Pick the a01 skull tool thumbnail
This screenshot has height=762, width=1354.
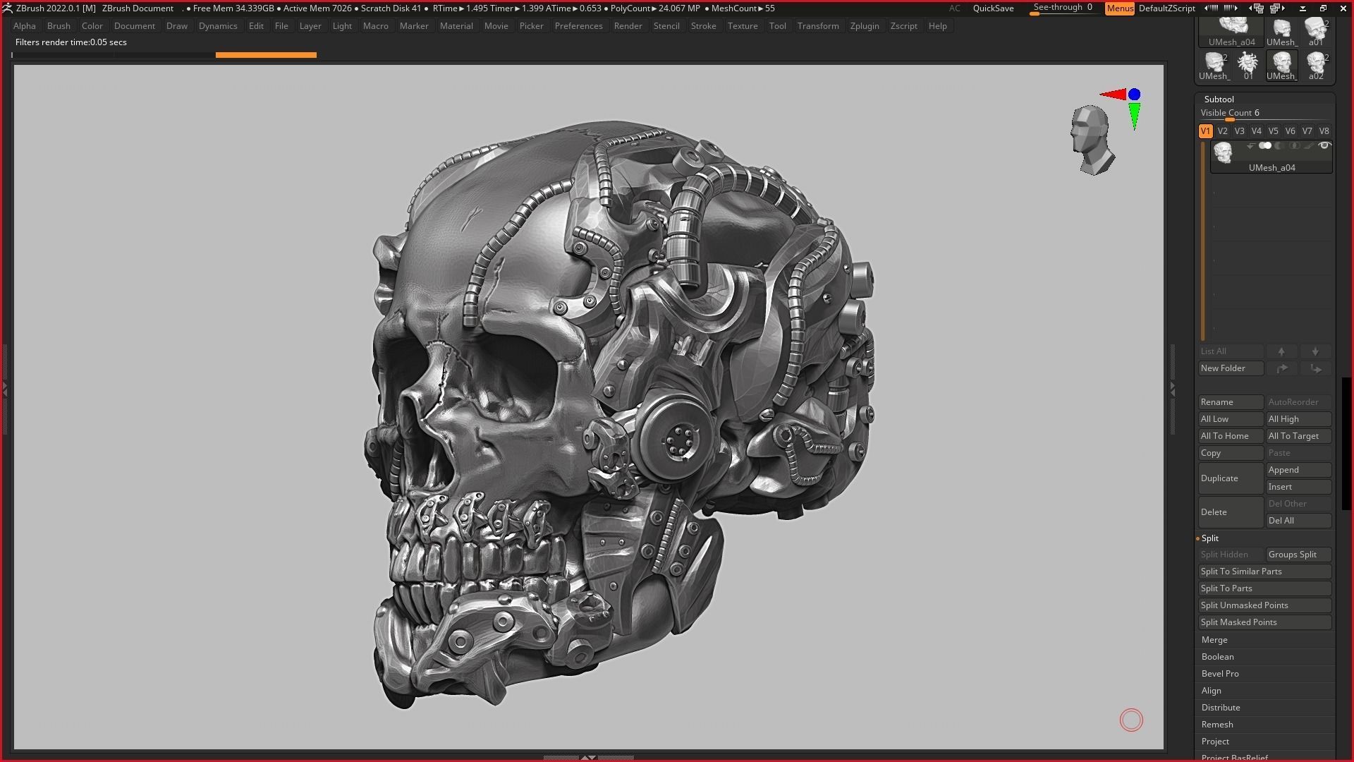(x=1316, y=32)
